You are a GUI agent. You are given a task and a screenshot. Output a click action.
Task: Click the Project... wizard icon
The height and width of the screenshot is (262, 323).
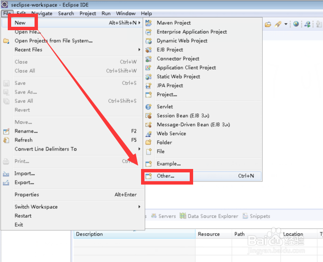pyautogui.click(x=148, y=94)
